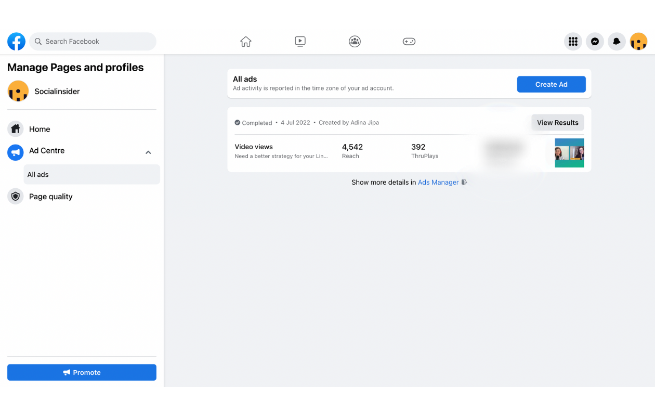Screen dimensions: 655x416
Task: Click the Create Ad button
Action: (551, 84)
